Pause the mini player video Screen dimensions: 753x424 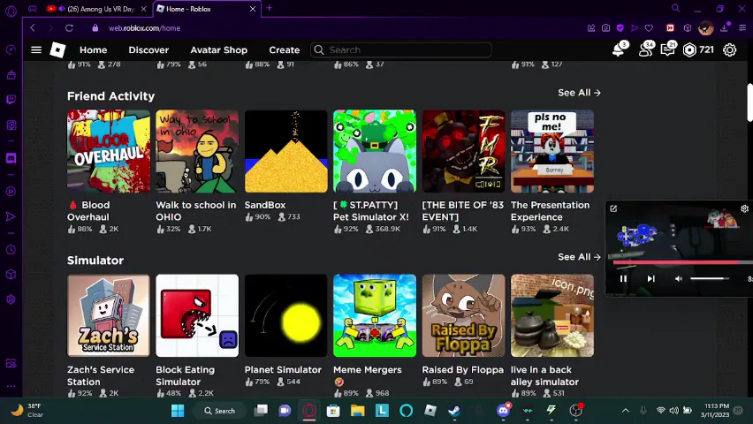tap(623, 278)
